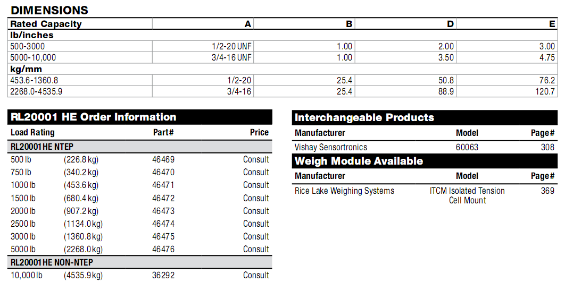The width and height of the screenshot is (565, 282).
Task: Select the 1000 lb load rating row
Action: (23, 185)
